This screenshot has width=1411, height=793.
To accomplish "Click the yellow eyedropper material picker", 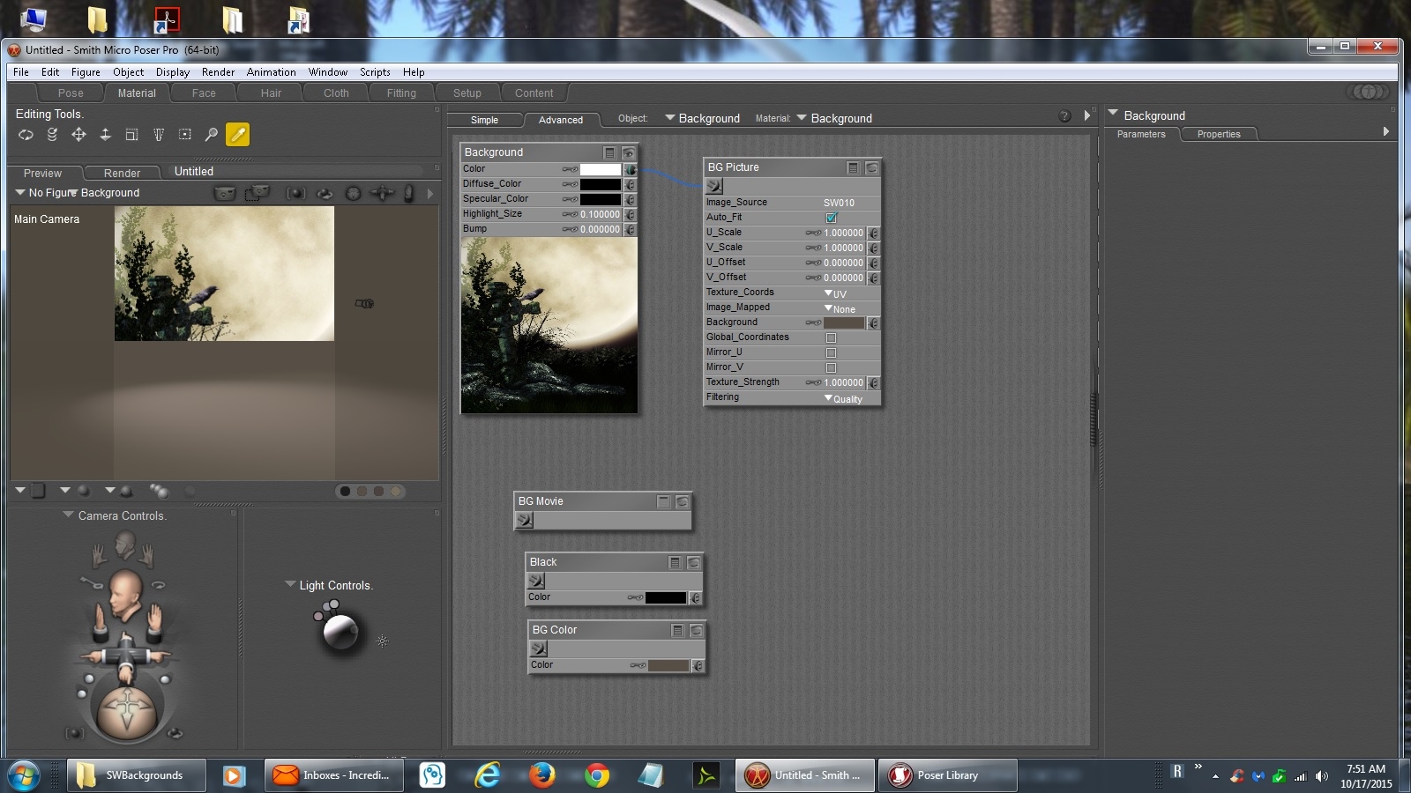I will click(x=237, y=135).
